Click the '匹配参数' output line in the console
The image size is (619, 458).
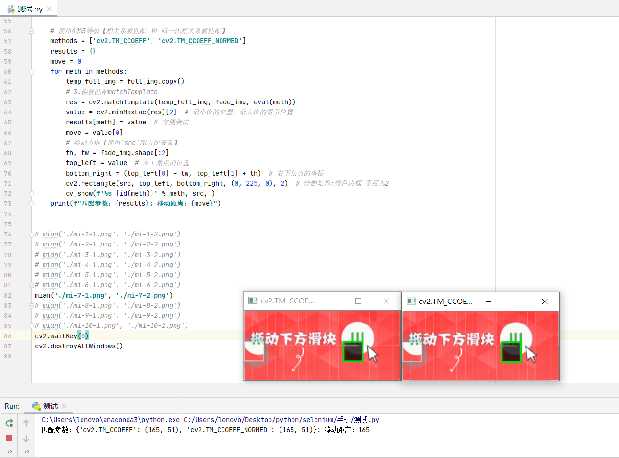pos(206,430)
